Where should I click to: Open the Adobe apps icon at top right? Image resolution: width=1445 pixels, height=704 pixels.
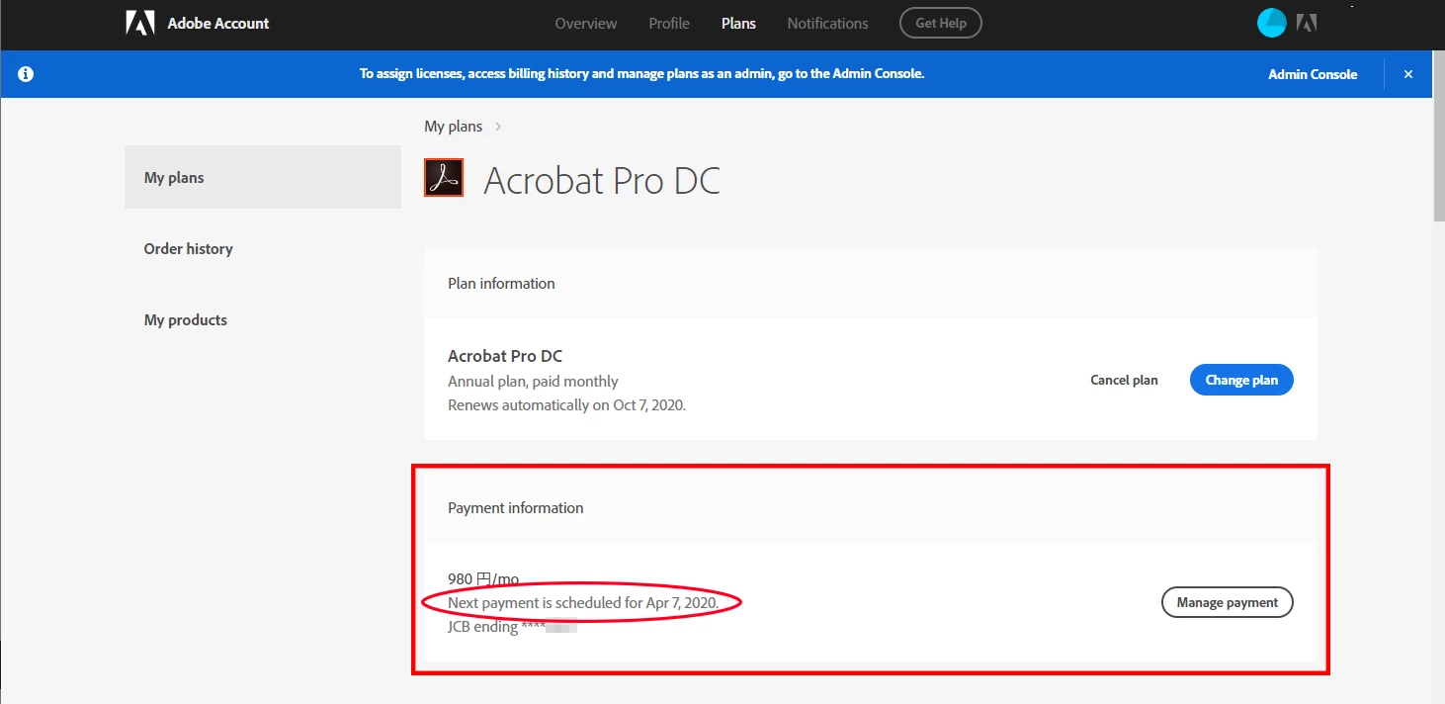[1307, 23]
